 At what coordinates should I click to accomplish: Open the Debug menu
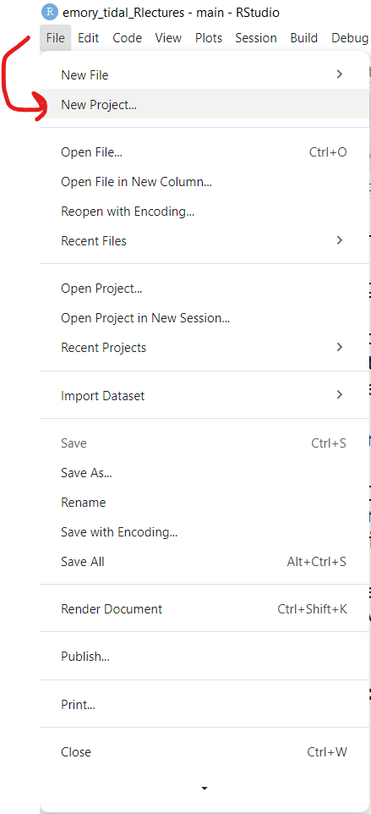pyautogui.click(x=350, y=38)
